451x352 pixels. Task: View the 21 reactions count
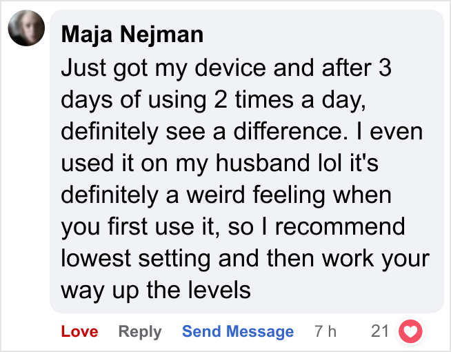[380, 332]
